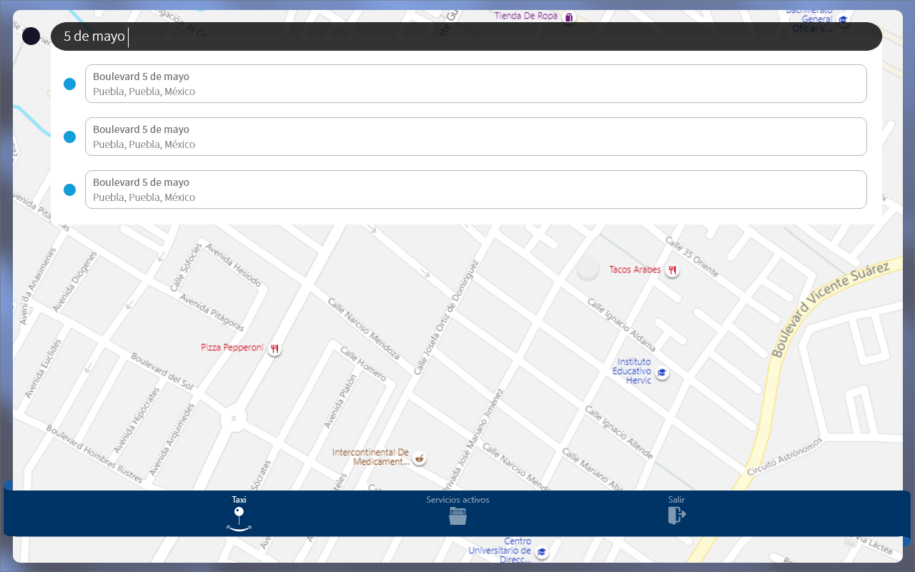Choose the second Boulevard 5 de mayo suggestion
Screen dimensions: 915x572
tap(475, 137)
